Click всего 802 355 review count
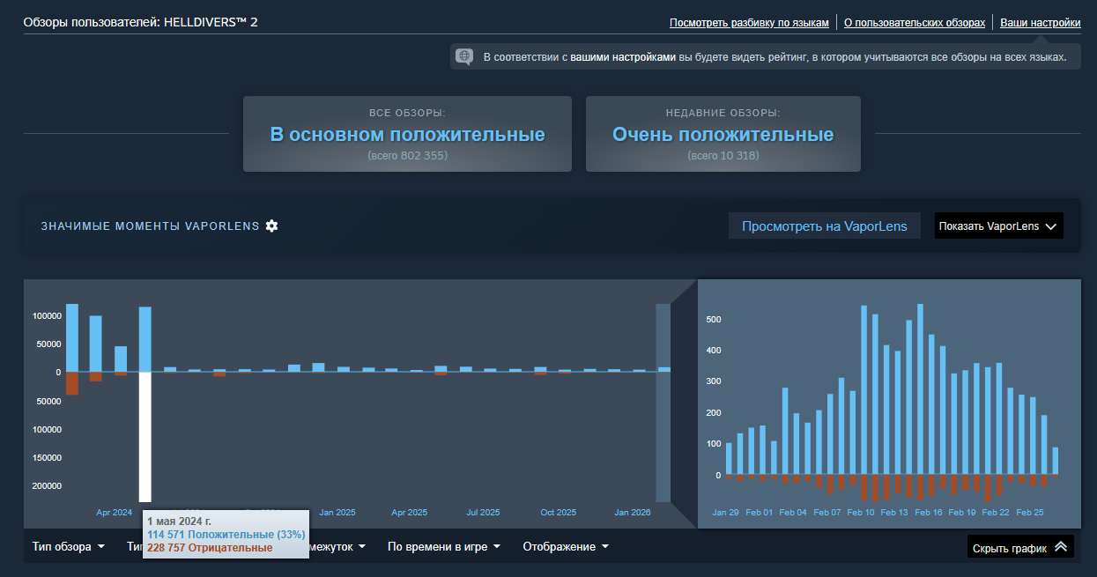 pos(407,156)
